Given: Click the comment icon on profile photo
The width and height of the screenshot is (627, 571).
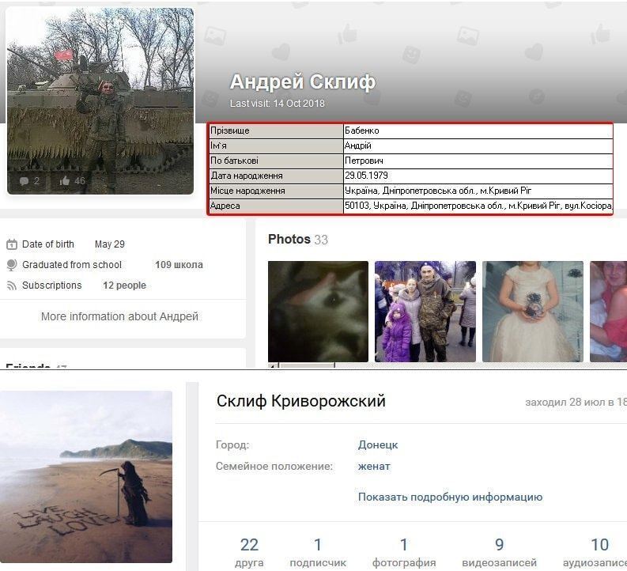Looking at the screenshot, I should coord(24,181).
